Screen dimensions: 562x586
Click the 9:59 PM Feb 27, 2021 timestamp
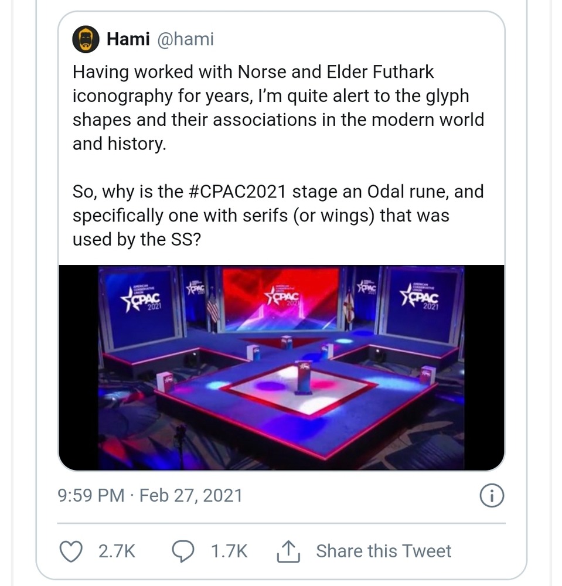tap(150, 496)
